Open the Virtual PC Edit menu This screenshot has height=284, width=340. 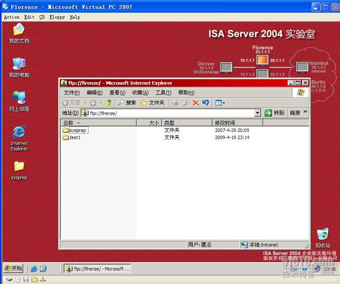29,17
